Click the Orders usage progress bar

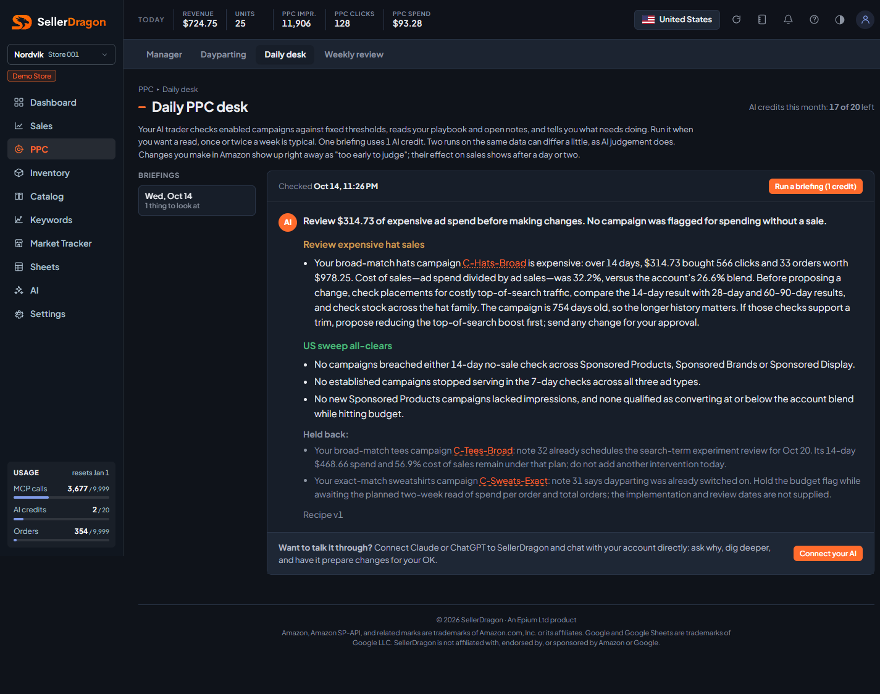tap(61, 540)
